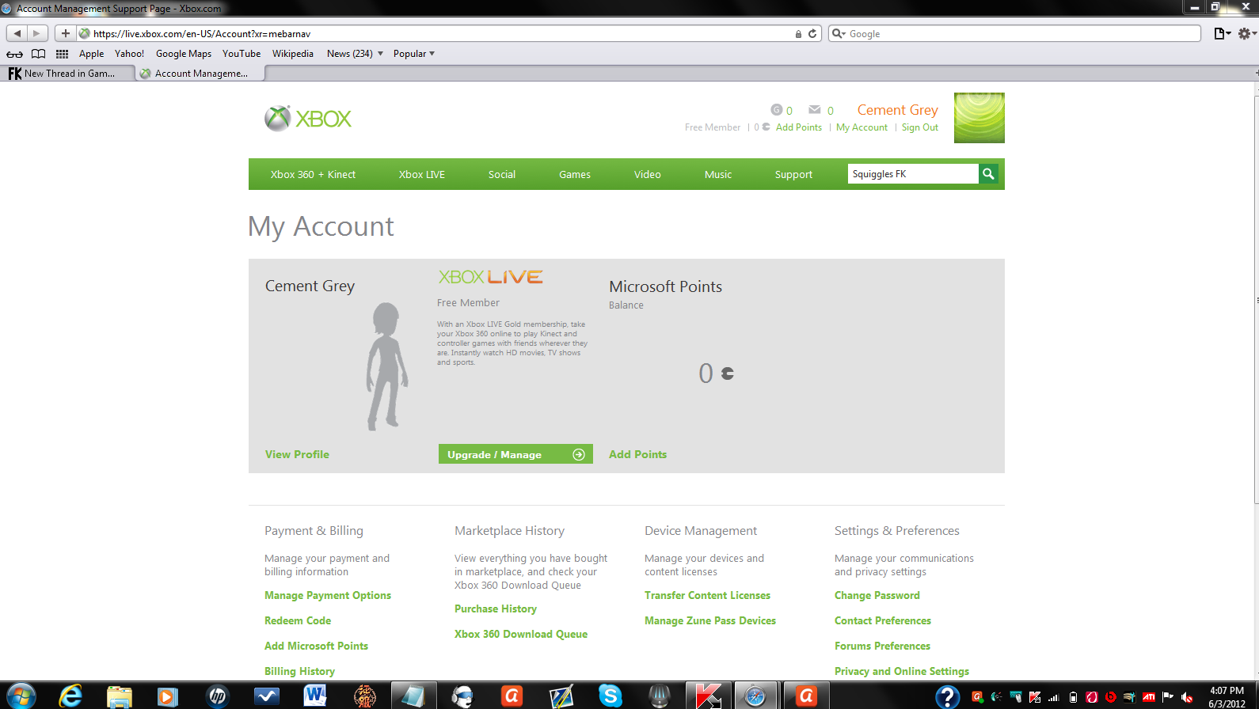This screenshot has width=1259, height=709.
Task: Open Windows Media Player from taskbar
Action: (167, 696)
